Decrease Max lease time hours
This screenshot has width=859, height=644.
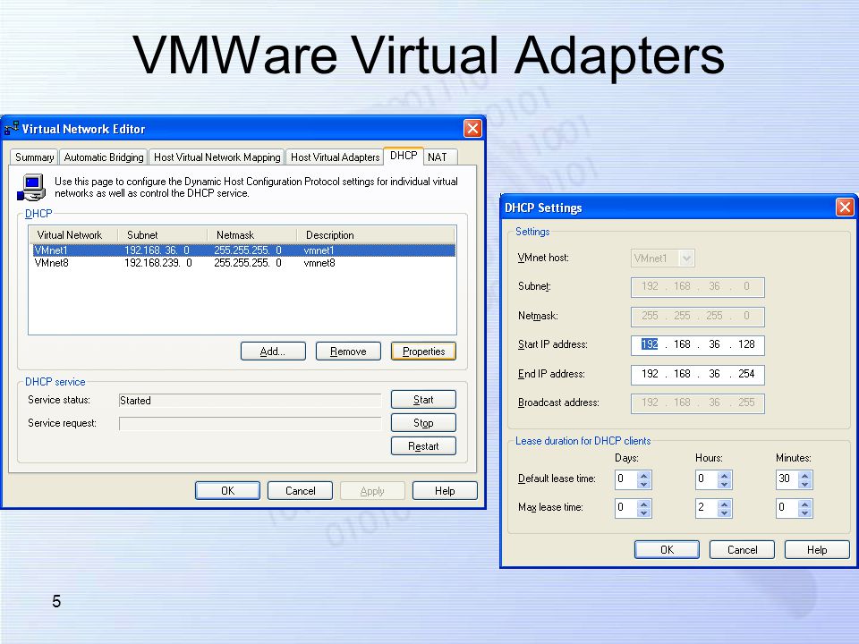pyautogui.click(x=724, y=513)
